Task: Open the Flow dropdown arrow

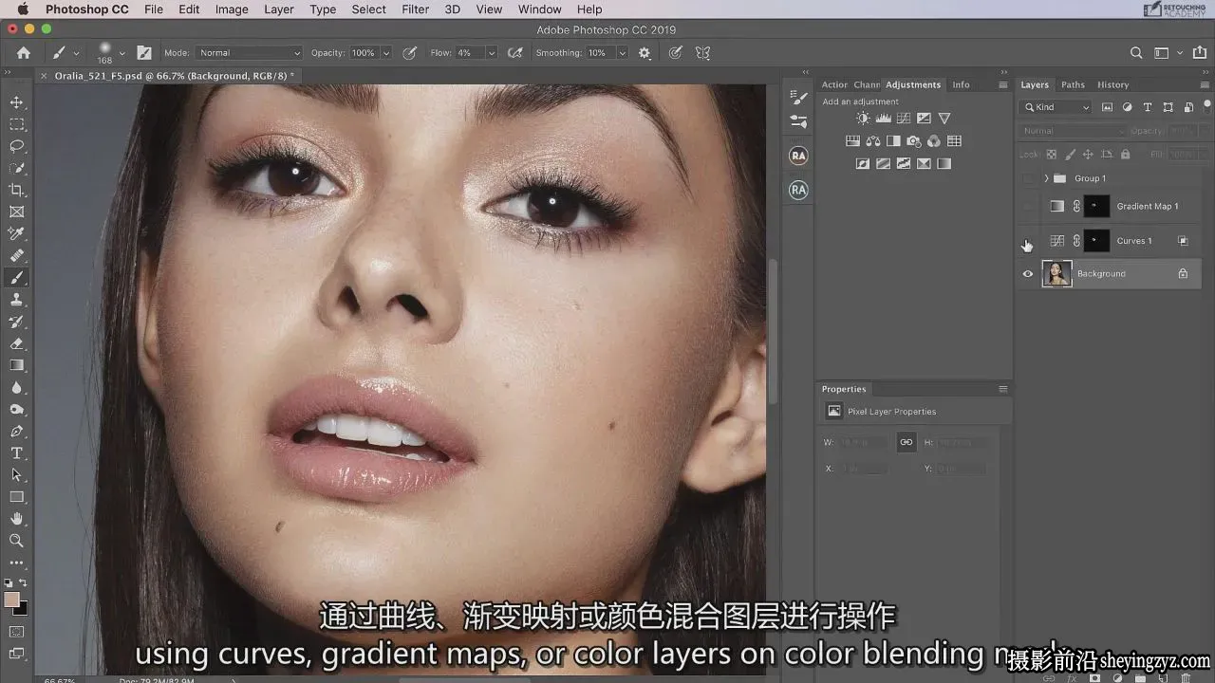Action: [x=491, y=53]
